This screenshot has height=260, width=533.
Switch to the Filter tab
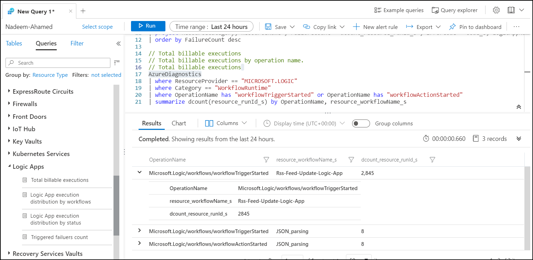pos(77,43)
